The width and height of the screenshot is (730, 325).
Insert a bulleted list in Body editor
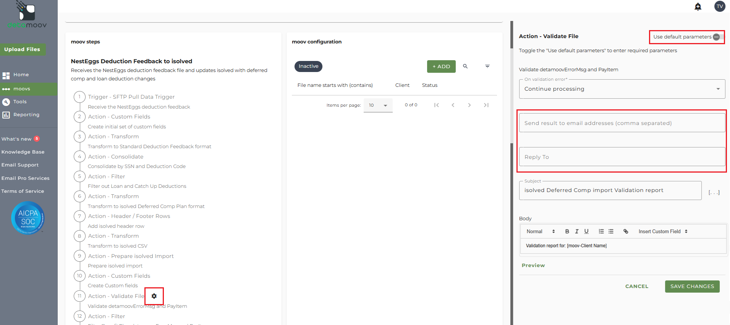[611, 231]
